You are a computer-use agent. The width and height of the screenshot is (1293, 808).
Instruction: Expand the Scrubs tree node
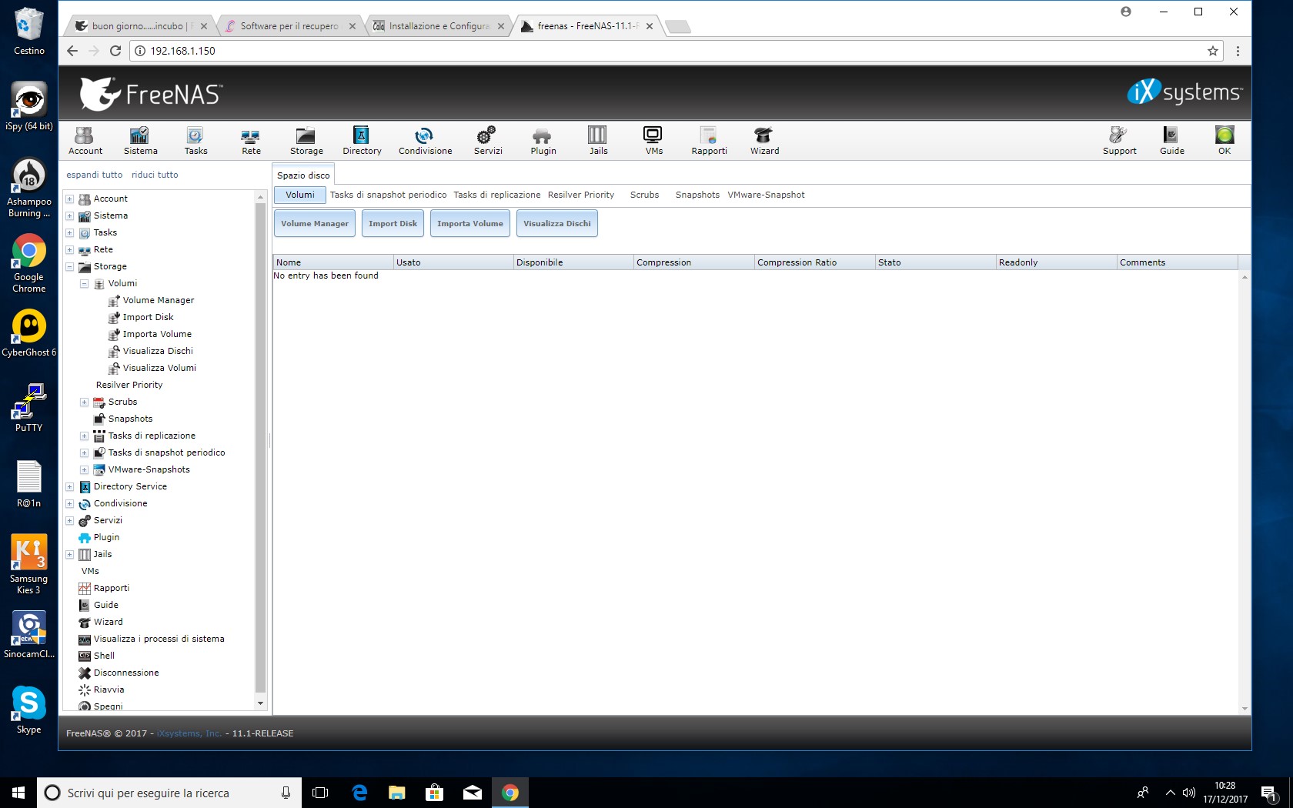click(x=85, y=402)
